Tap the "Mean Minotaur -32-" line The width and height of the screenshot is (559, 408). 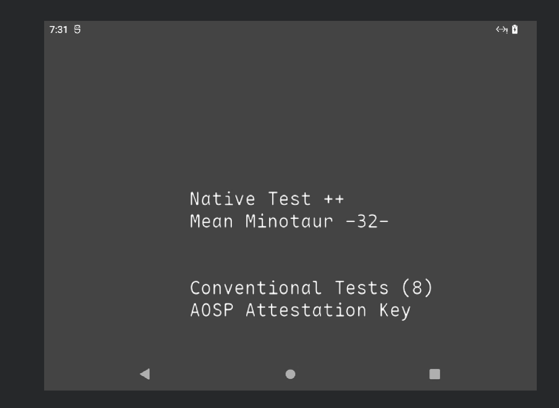[x=289, y=221]
